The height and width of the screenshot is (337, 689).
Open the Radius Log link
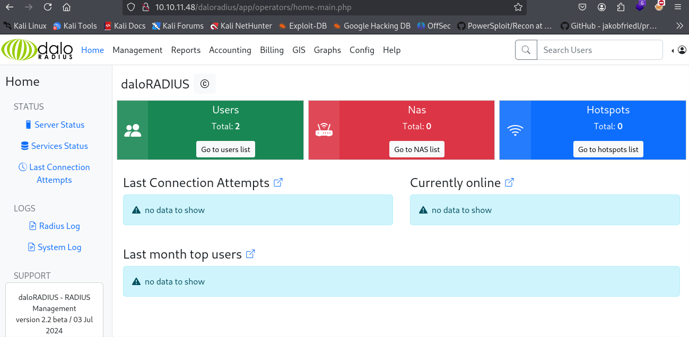click(x=54, y=226)
